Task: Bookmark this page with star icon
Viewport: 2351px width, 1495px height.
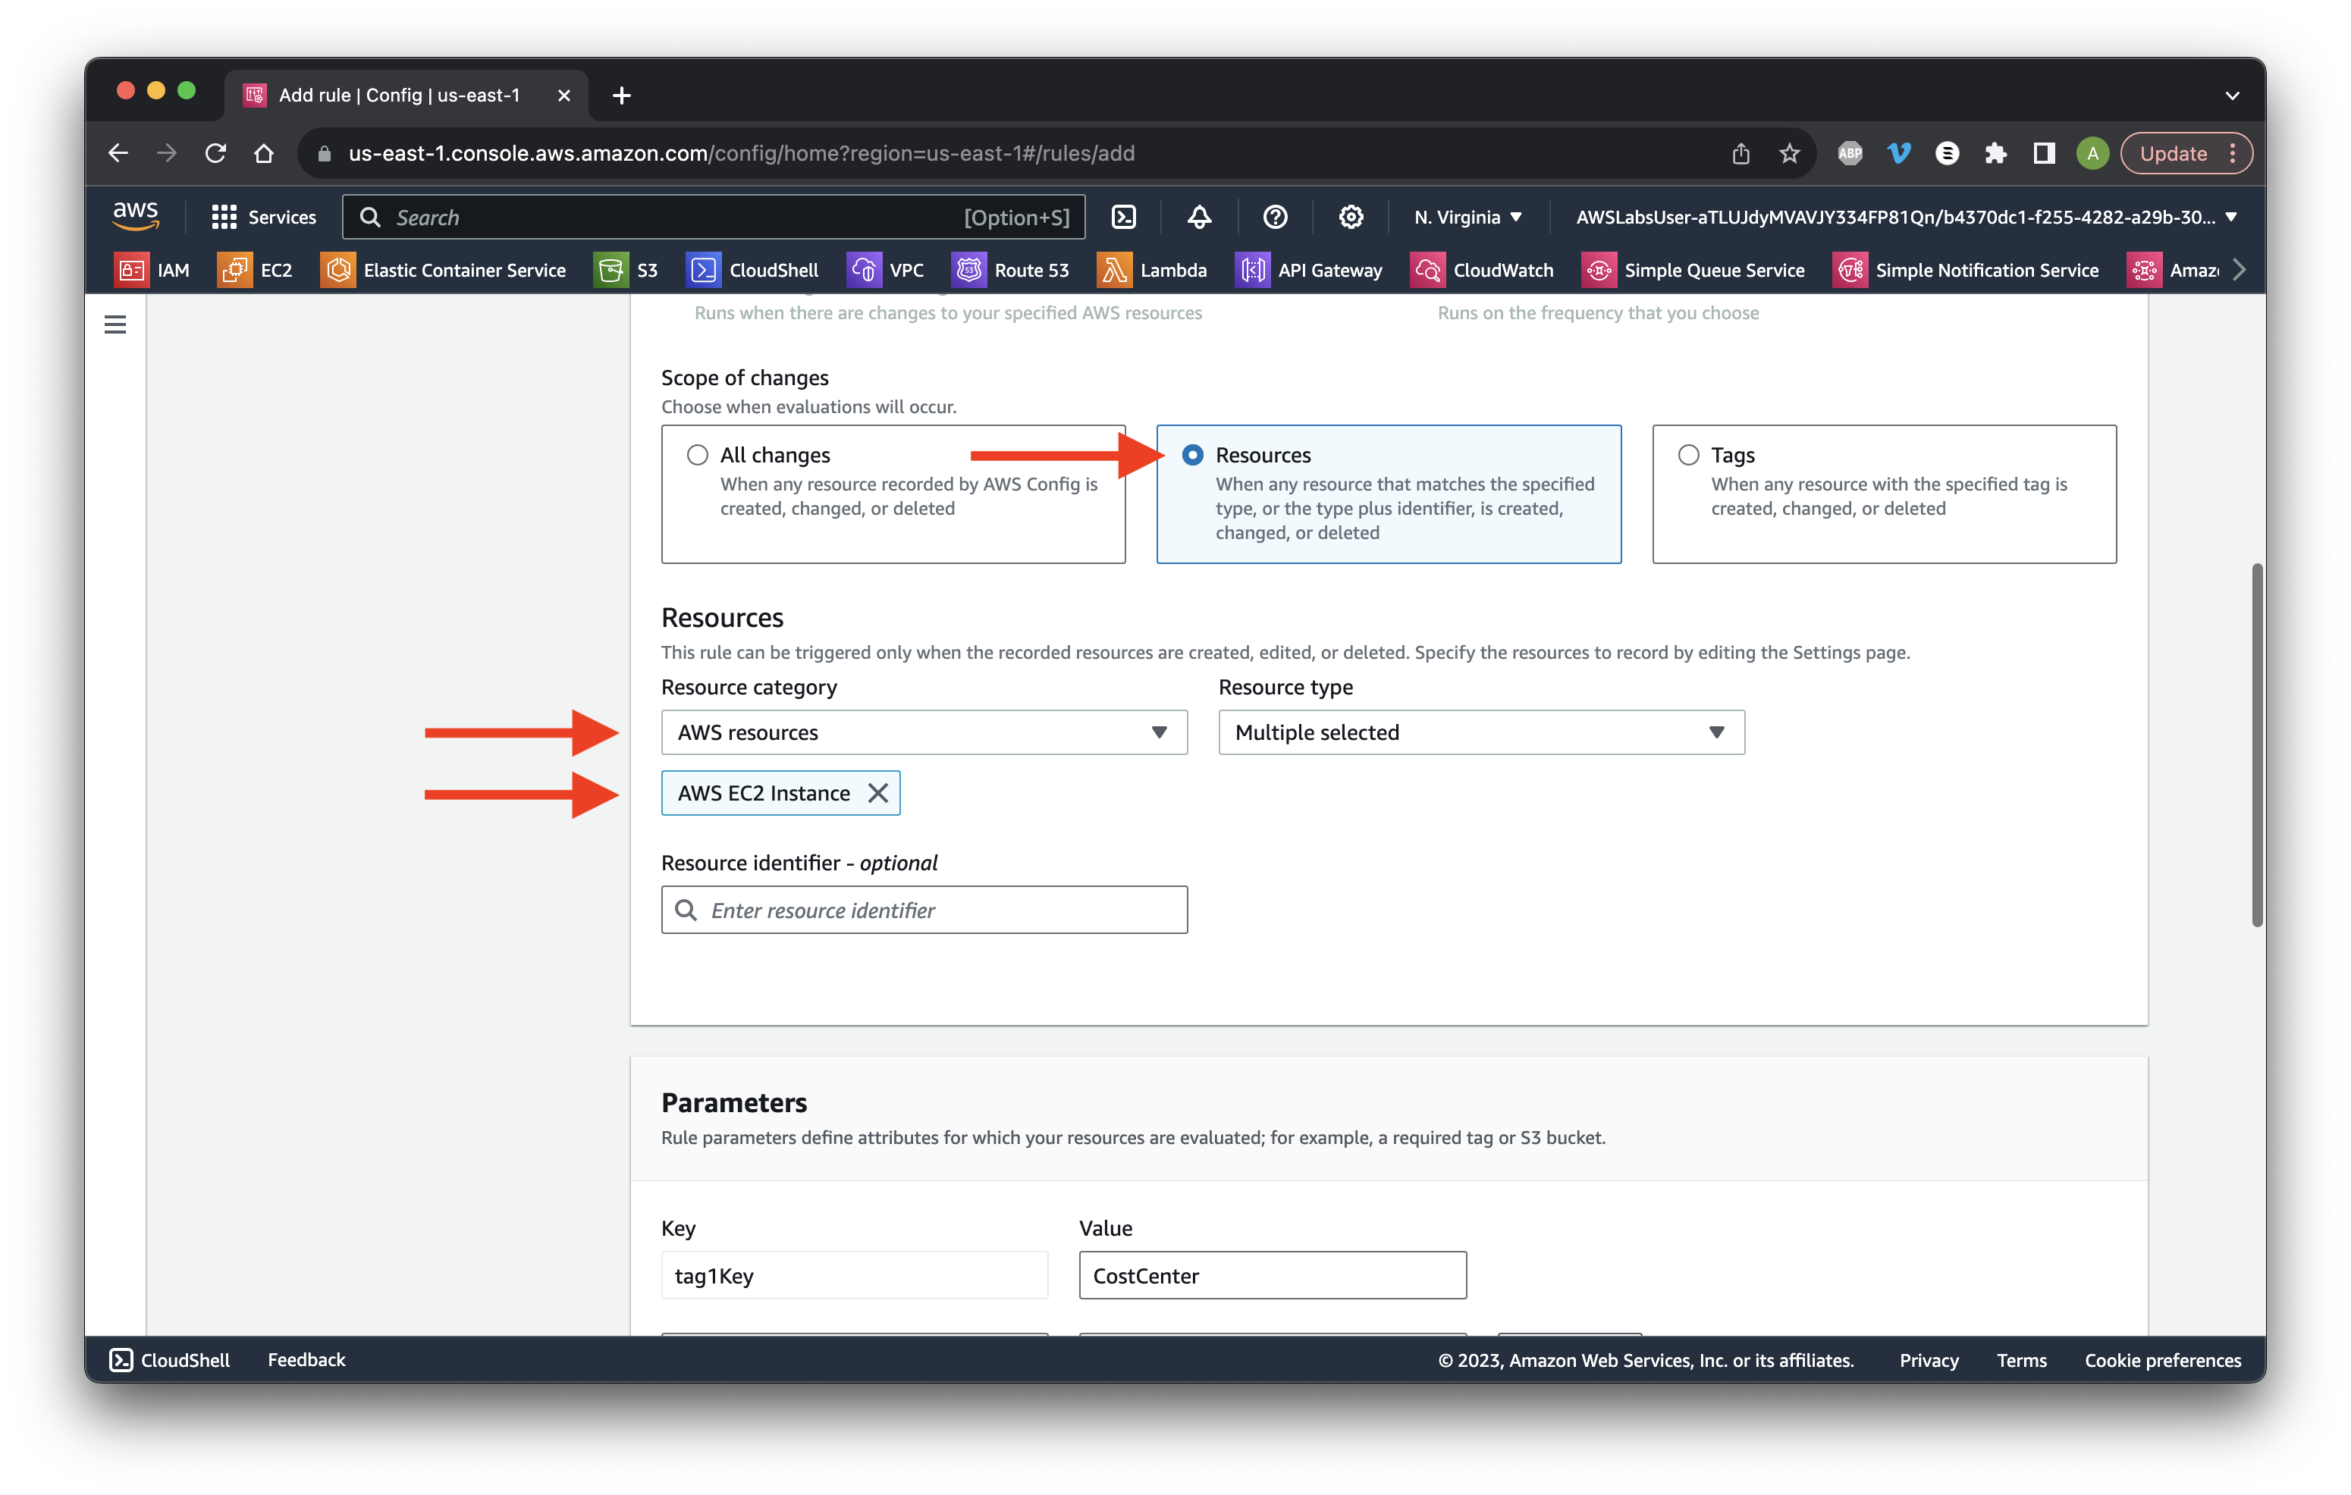Action: coord(1788,153)
